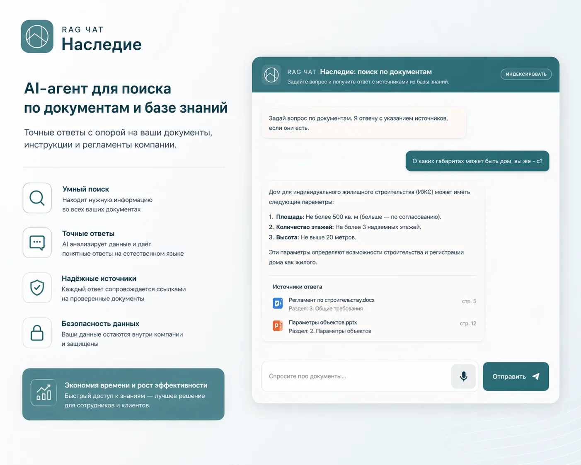This screenshot has height=465, width=581.
Task: Click the Надёжные источники shield icon
Action: point(37,288)
